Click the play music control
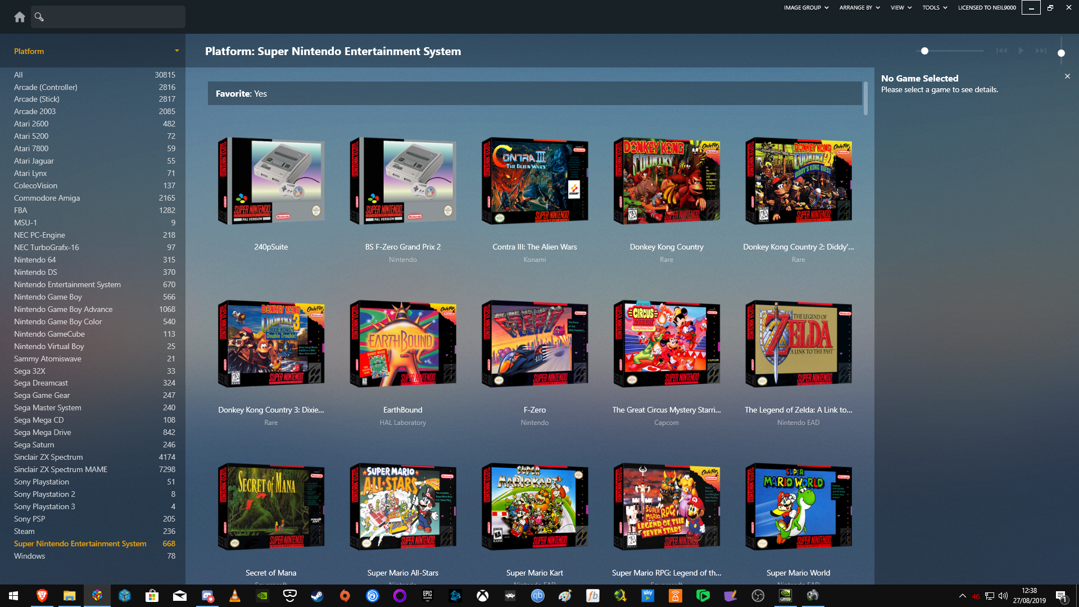The width and height of the screenshot is (1079, 607). 1021,51
